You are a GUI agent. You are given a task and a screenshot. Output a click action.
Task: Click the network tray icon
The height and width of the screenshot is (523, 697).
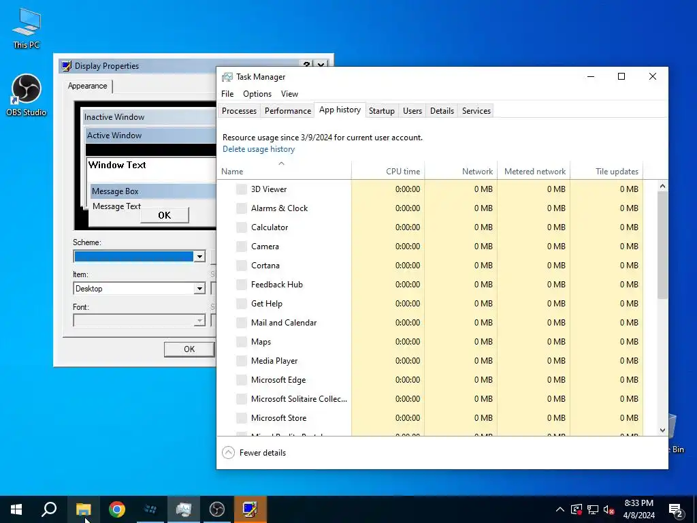(593, 509)
